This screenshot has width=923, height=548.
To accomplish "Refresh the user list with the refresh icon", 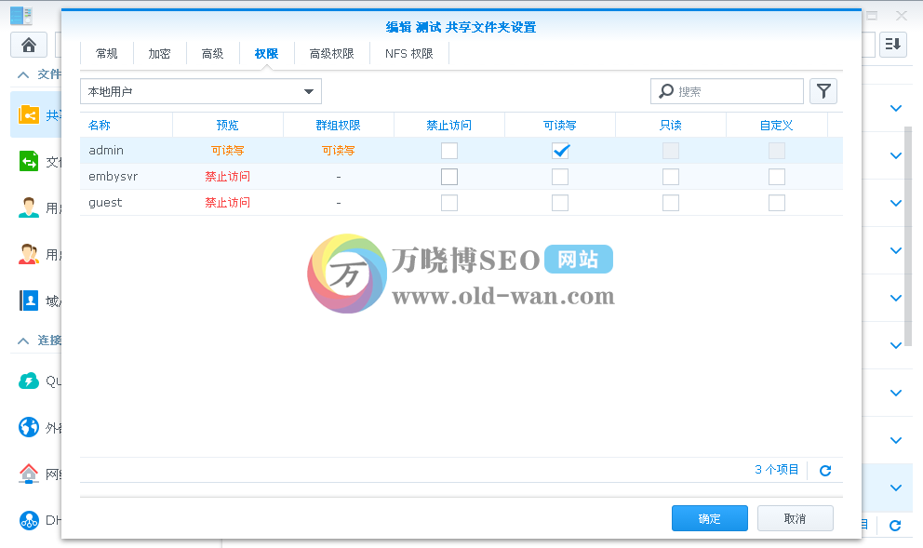I will [x=824, y=470].
